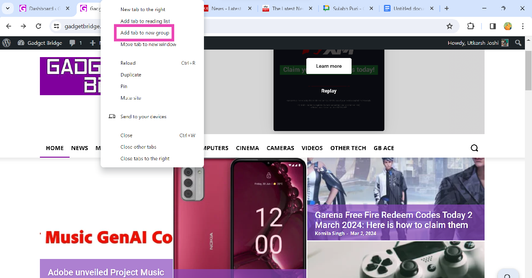
Task: Open site search magnifier in navigation
Action: click(x=474, y=148)
